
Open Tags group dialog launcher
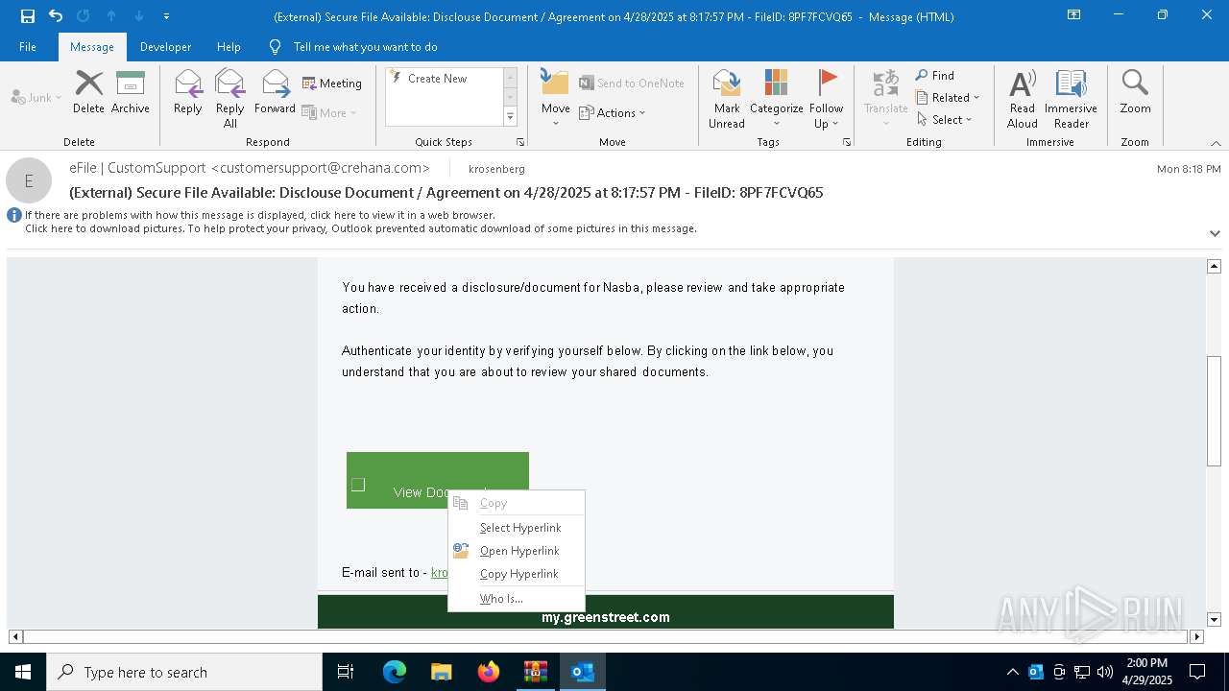847,142
